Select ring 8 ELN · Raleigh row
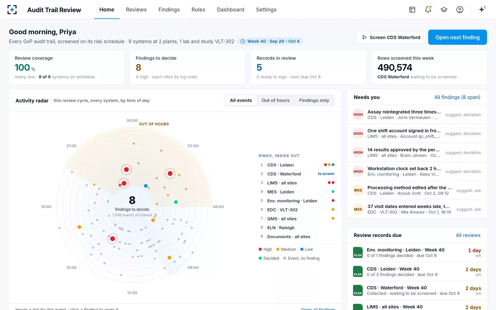This screenshot has height=310, width=496. coord(297,228)
